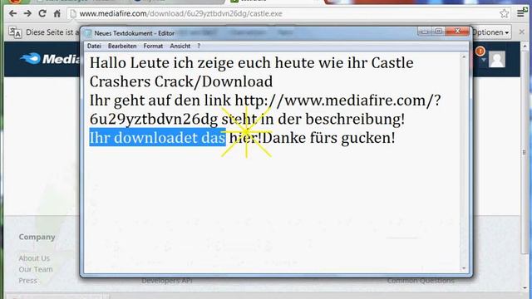Open the ? help menu in Editor
The width and height of the screenshot is (532, 299).
pyautogui.click(x=199, y=47)
